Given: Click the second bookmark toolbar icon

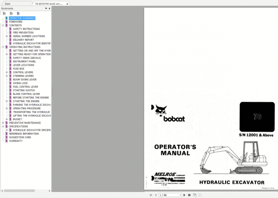Looking at the screenshot, I should (x=11, y=13).
